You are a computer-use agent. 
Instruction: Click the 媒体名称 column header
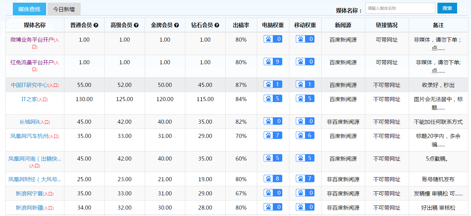(35, 25)
